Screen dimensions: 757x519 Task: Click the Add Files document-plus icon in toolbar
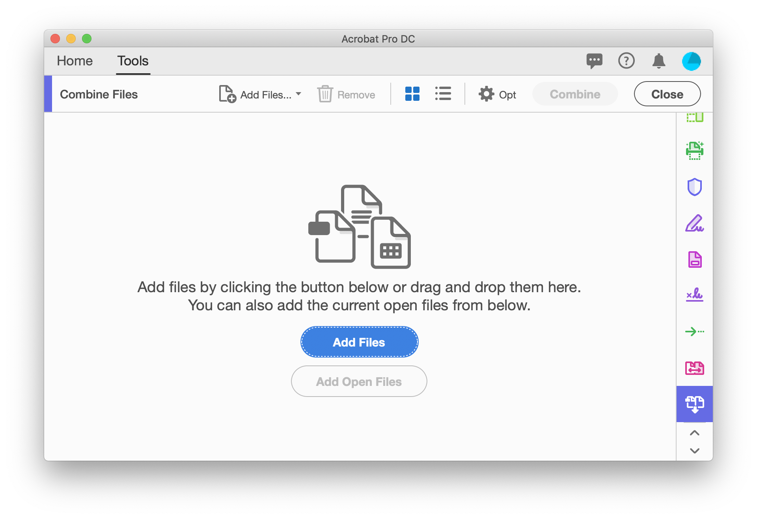pos(227,94)
